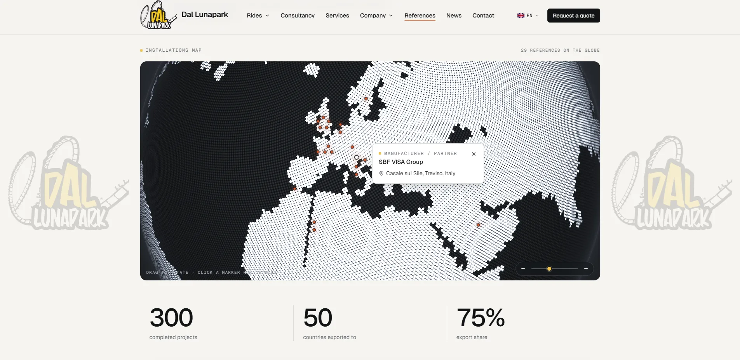Adjust the globe zoom slider handle

(x=549, y=269)
